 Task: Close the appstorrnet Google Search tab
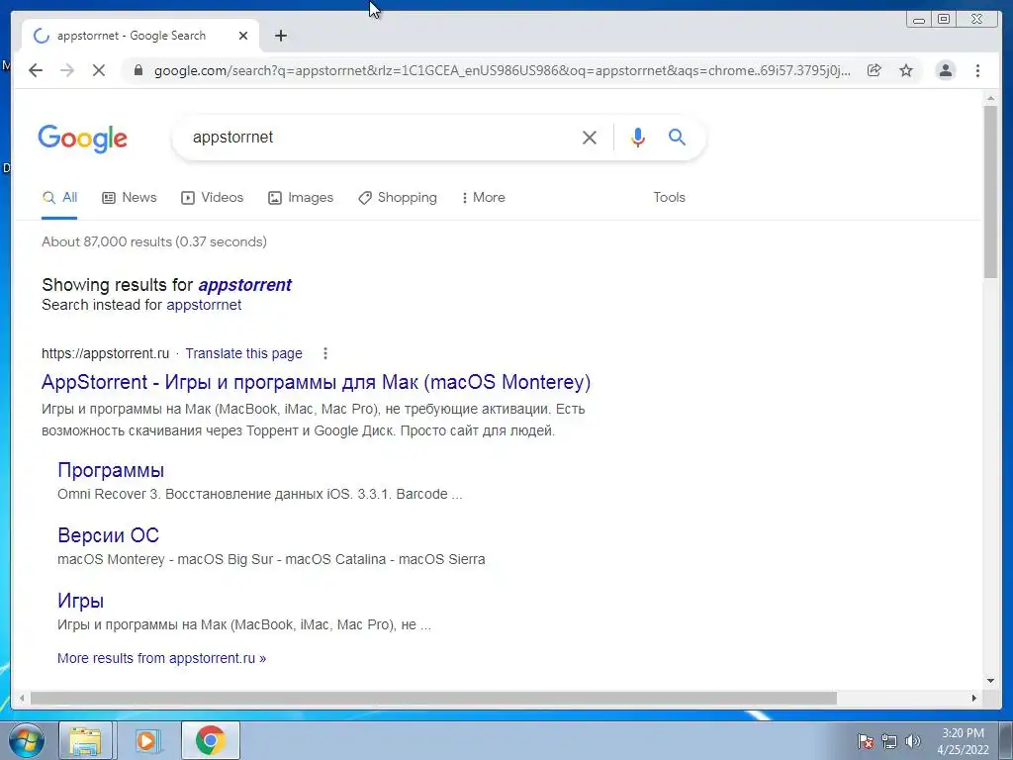tap(243, 36)
